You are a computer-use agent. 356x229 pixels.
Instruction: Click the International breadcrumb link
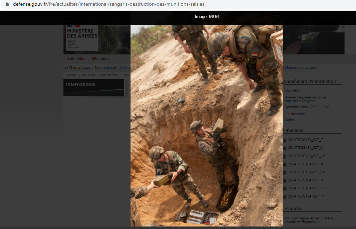coord(109,75)
